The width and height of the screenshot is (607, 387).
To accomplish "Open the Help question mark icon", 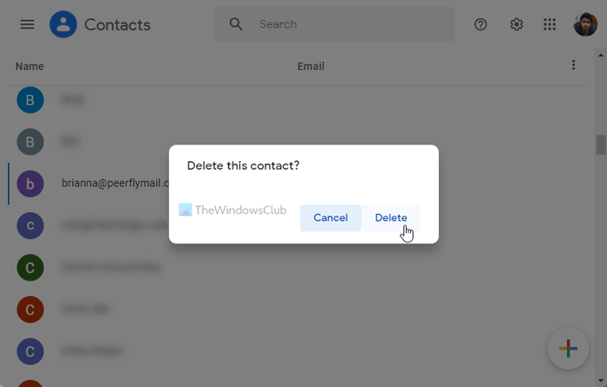I will tap(480, 24).
